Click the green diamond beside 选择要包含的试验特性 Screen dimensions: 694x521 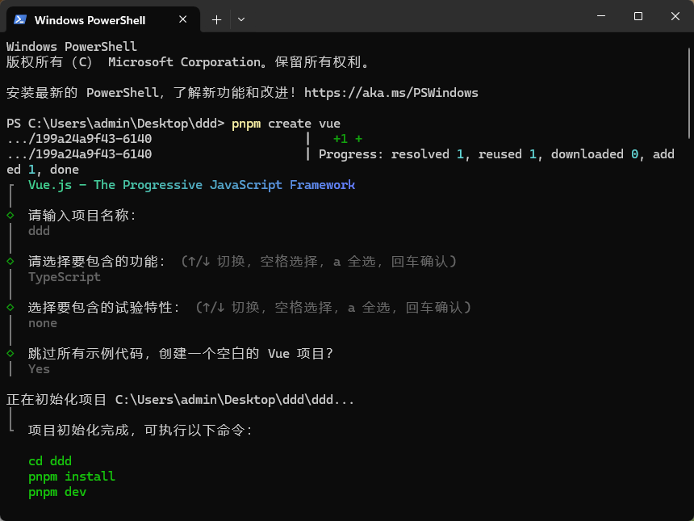click(10, 308)
